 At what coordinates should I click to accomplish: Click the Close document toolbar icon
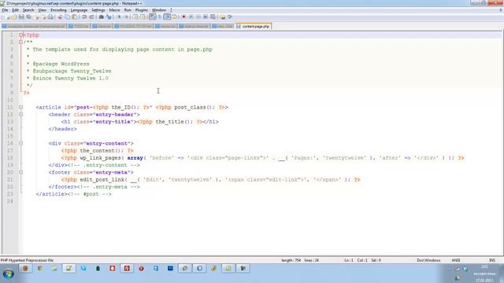[x=37, y=17]
